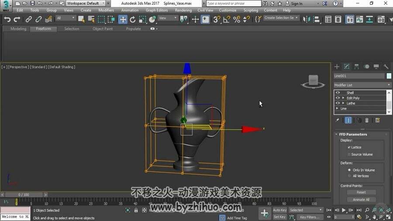Screen dimensions: 393x221
Task: Click the Bind to Space Warp icon
Action: [48, 20]
